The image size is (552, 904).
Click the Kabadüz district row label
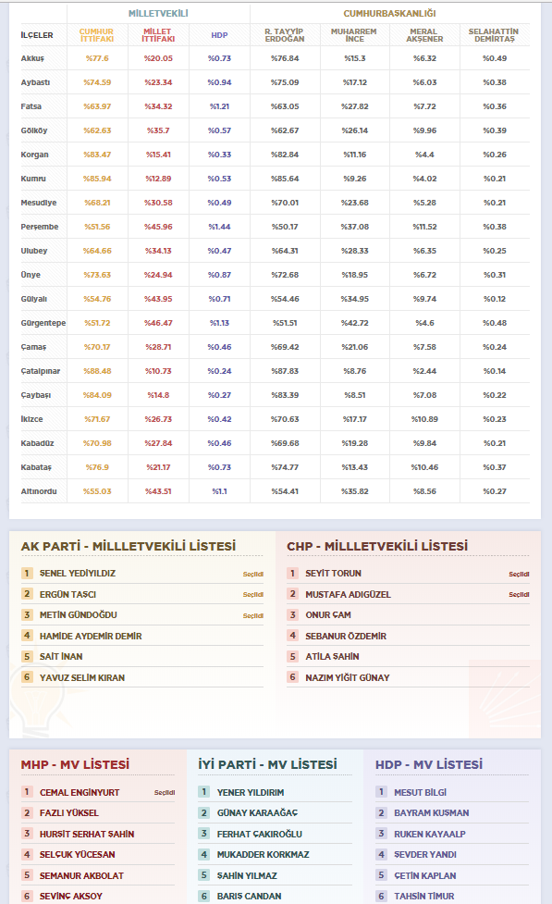tap(38, 443)
